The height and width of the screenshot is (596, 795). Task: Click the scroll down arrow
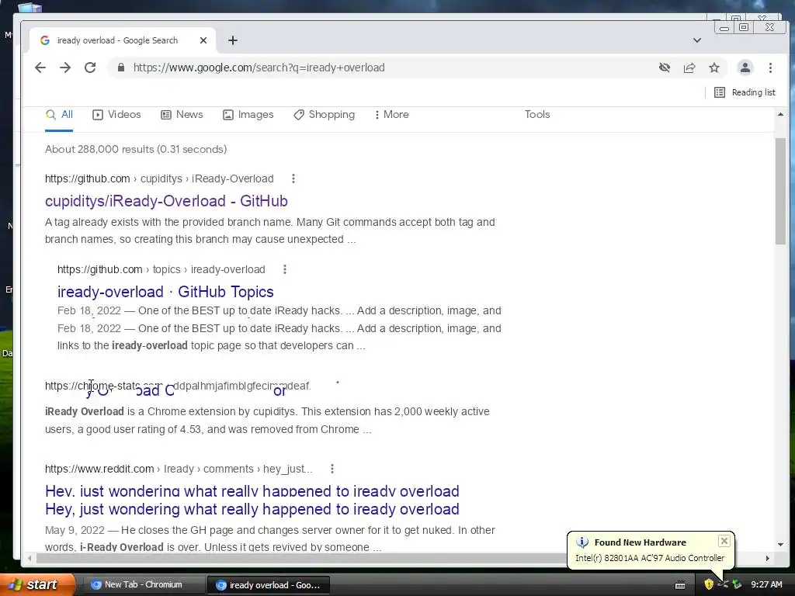[780, 544]
